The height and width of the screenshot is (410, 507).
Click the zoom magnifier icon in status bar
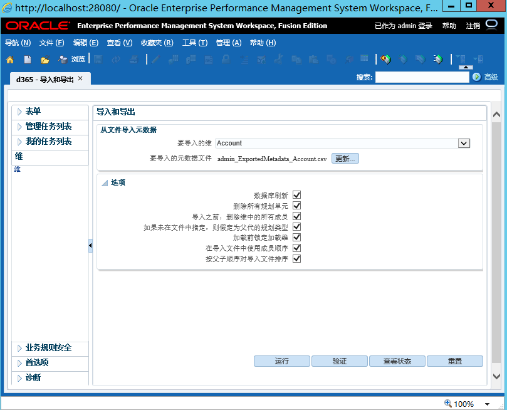pos(448,403)
